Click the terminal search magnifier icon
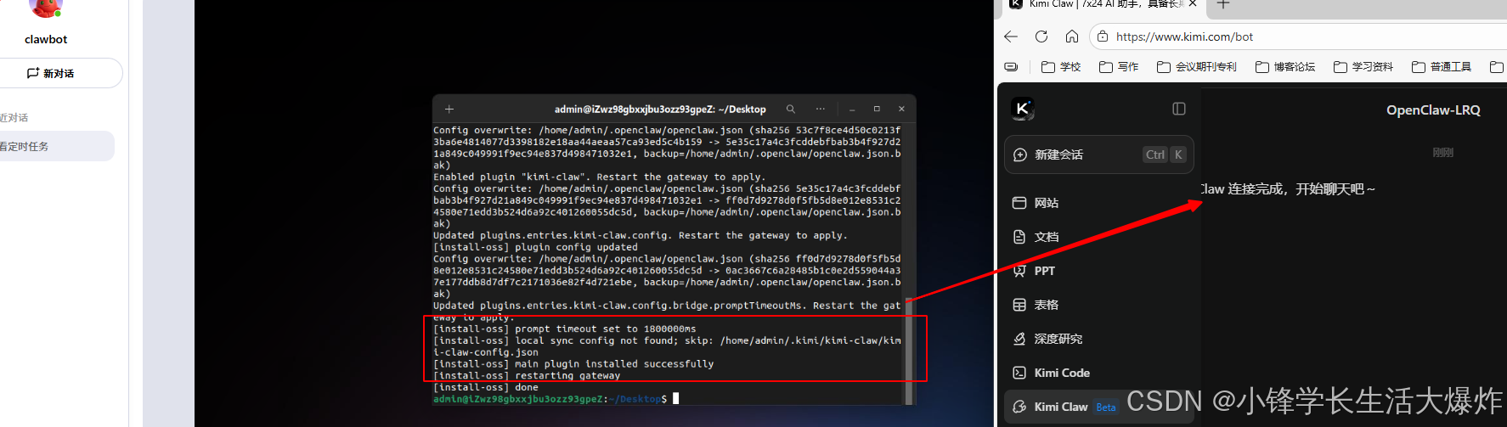This screenshot has width=1507, height=427. coord(791,110)
